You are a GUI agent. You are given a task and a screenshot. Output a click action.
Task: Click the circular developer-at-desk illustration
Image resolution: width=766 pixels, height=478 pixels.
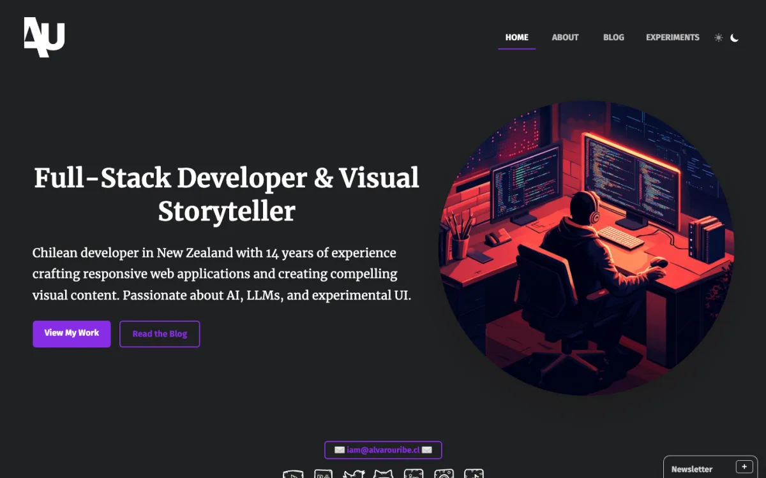pyautogui.click(x=586, y=247)
